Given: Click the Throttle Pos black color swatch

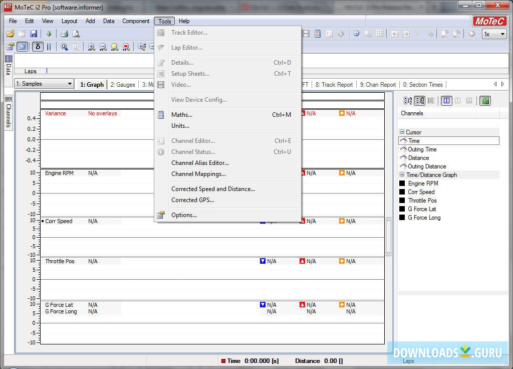Looking at the screenshot, I should pos(402,201).
